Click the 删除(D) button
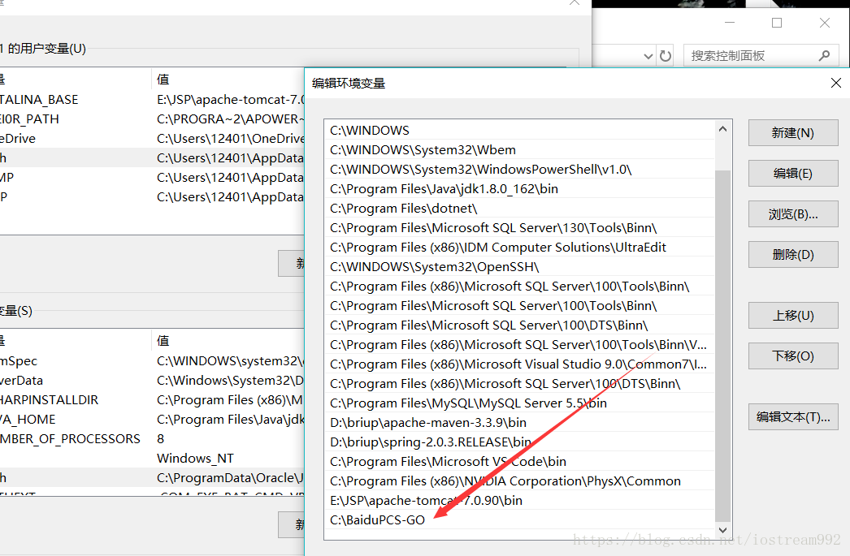The height and width of the screenshot is (556, 850). (793, 254)
